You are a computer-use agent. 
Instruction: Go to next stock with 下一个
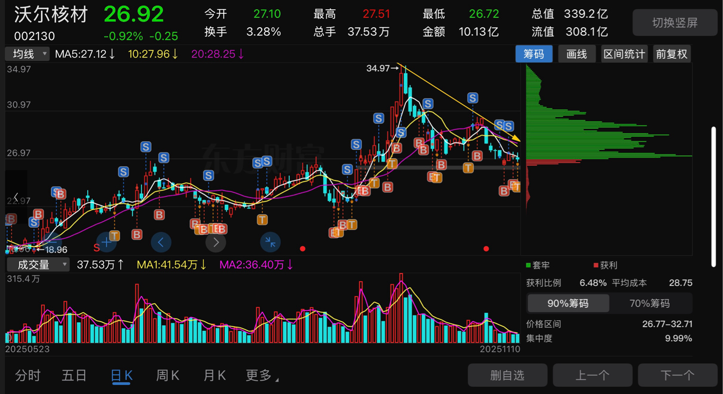pos(677,376)
